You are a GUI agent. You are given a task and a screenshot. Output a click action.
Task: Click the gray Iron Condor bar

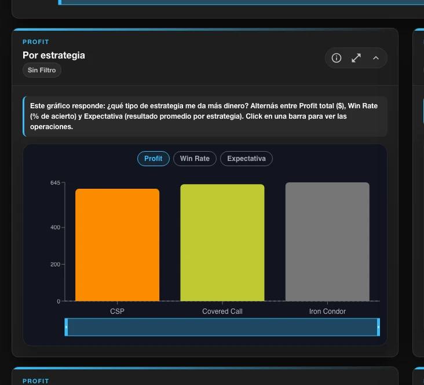click(327, 241)
